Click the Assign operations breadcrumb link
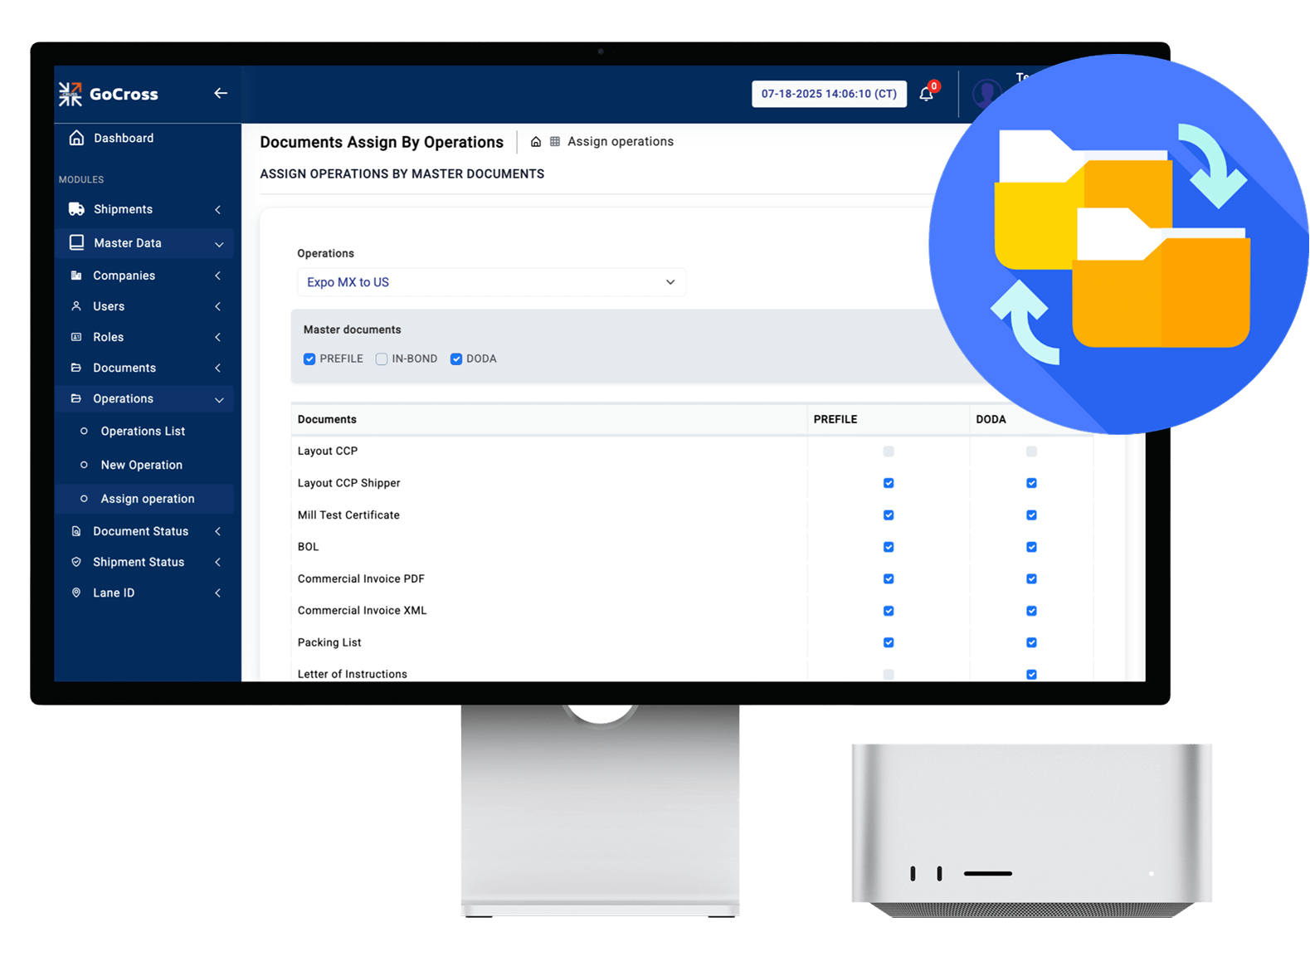 pyautogui.click(x=620, y=142)
